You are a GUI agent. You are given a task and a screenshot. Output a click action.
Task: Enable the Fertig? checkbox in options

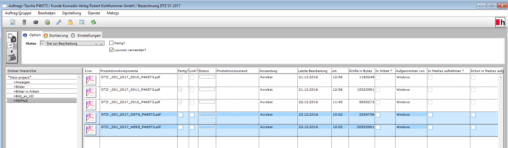point(112,43)
